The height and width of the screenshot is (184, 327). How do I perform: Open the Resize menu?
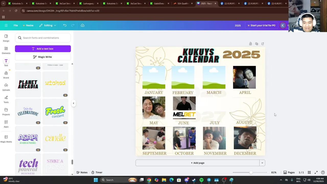pos(28,25)
